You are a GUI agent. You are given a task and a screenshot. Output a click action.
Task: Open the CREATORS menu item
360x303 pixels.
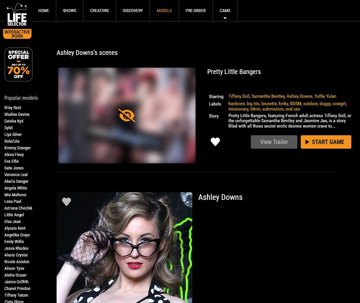pyautogui.click(x=99, y=11)
